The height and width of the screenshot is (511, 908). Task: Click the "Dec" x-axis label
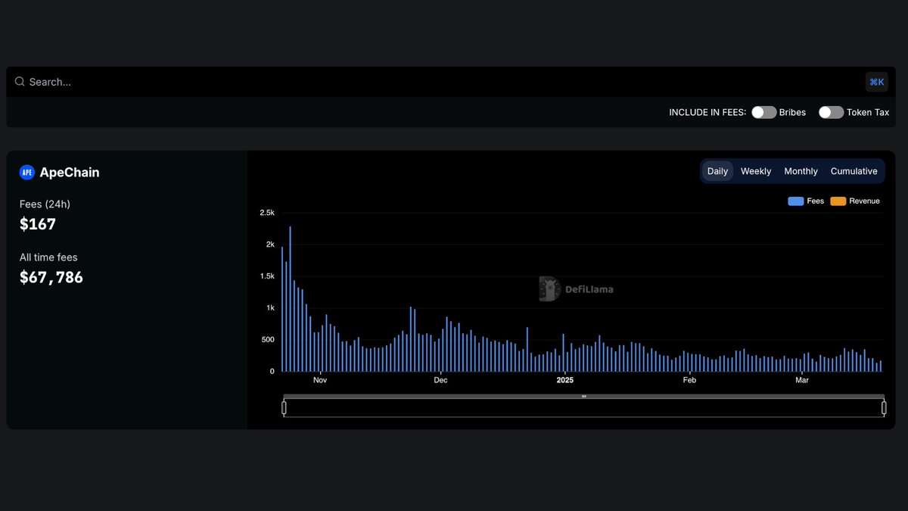click(440, 380)
